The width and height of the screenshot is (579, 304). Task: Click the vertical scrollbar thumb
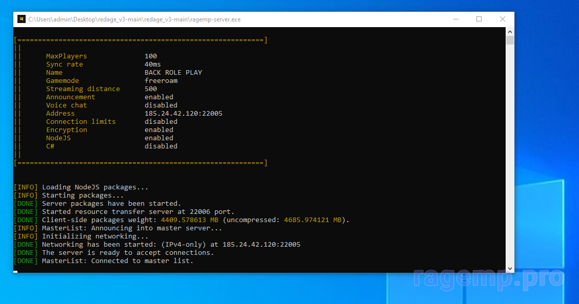pyautogui.click(x=510, y=40)
